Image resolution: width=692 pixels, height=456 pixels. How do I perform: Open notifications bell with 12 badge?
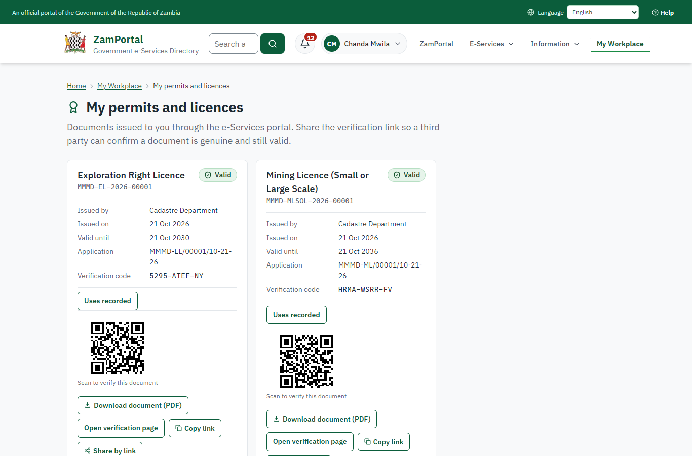coord(305,44)
